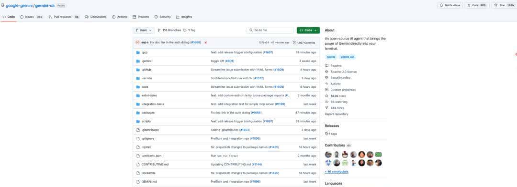Open the google-gemini organization link
Image resolution: width=517 pixels, height=187 pixels.
point(19,6)
